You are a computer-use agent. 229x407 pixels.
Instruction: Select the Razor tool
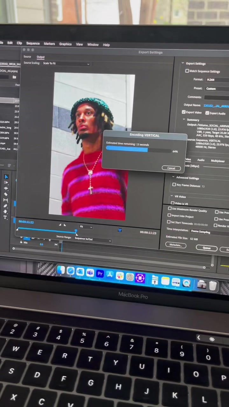[x=6, y=194]
